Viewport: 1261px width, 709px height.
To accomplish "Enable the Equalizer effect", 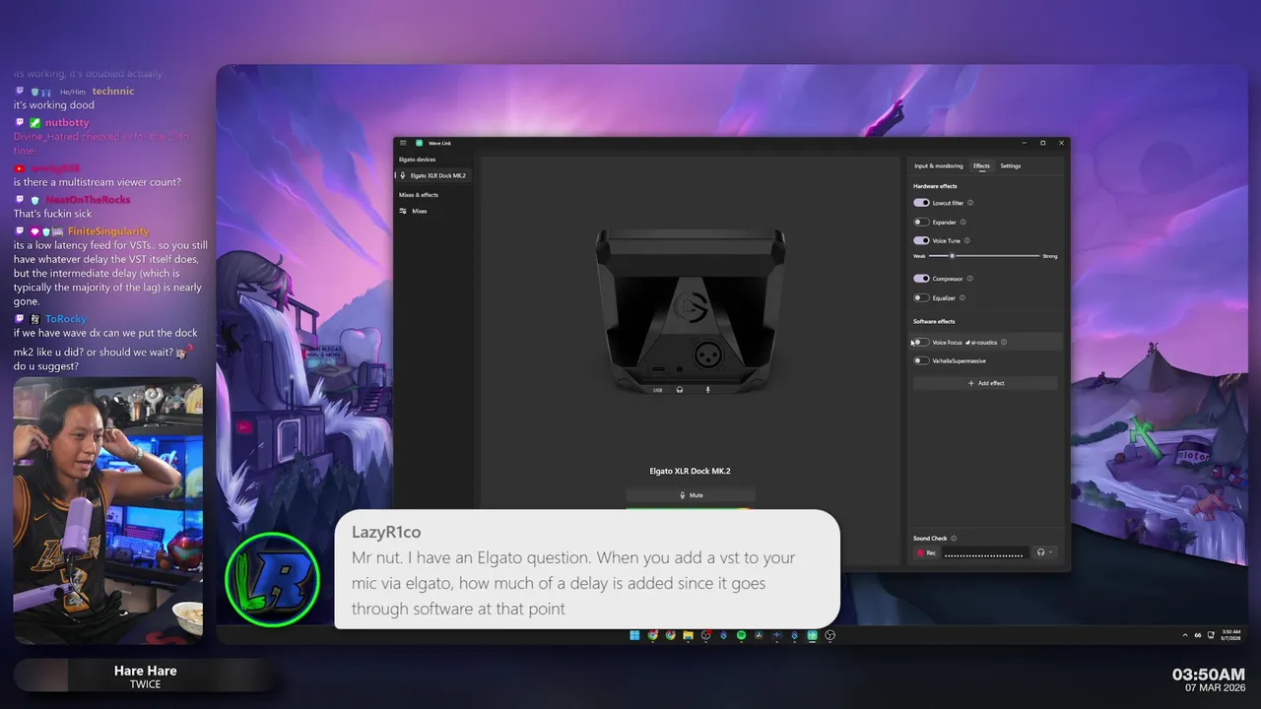I will pos(921,297).
